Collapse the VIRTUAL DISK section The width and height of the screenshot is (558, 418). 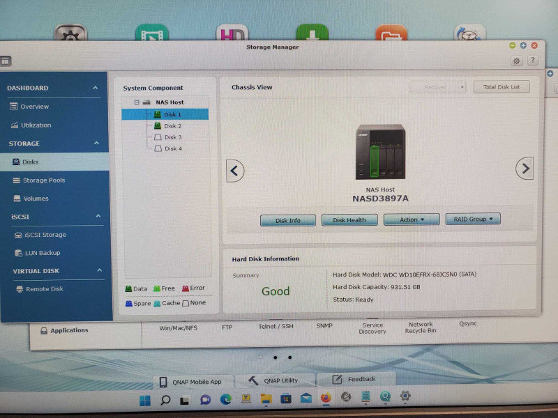(x=99, y=270)
